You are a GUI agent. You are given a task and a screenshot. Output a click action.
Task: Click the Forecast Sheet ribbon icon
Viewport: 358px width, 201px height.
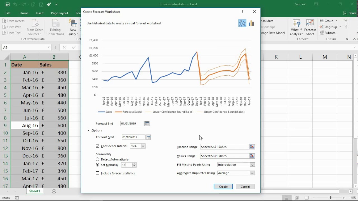click(x=310, y=28)
